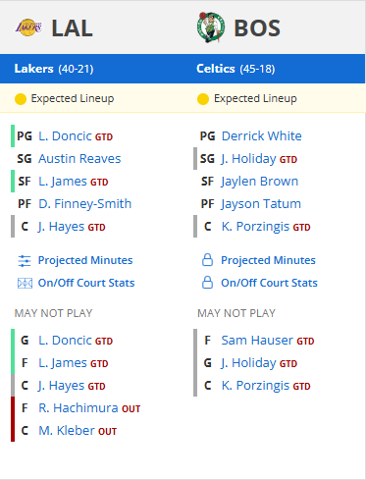Select Derrick White in Celtics lineup

pyautogui.click(x=262, y=136)
